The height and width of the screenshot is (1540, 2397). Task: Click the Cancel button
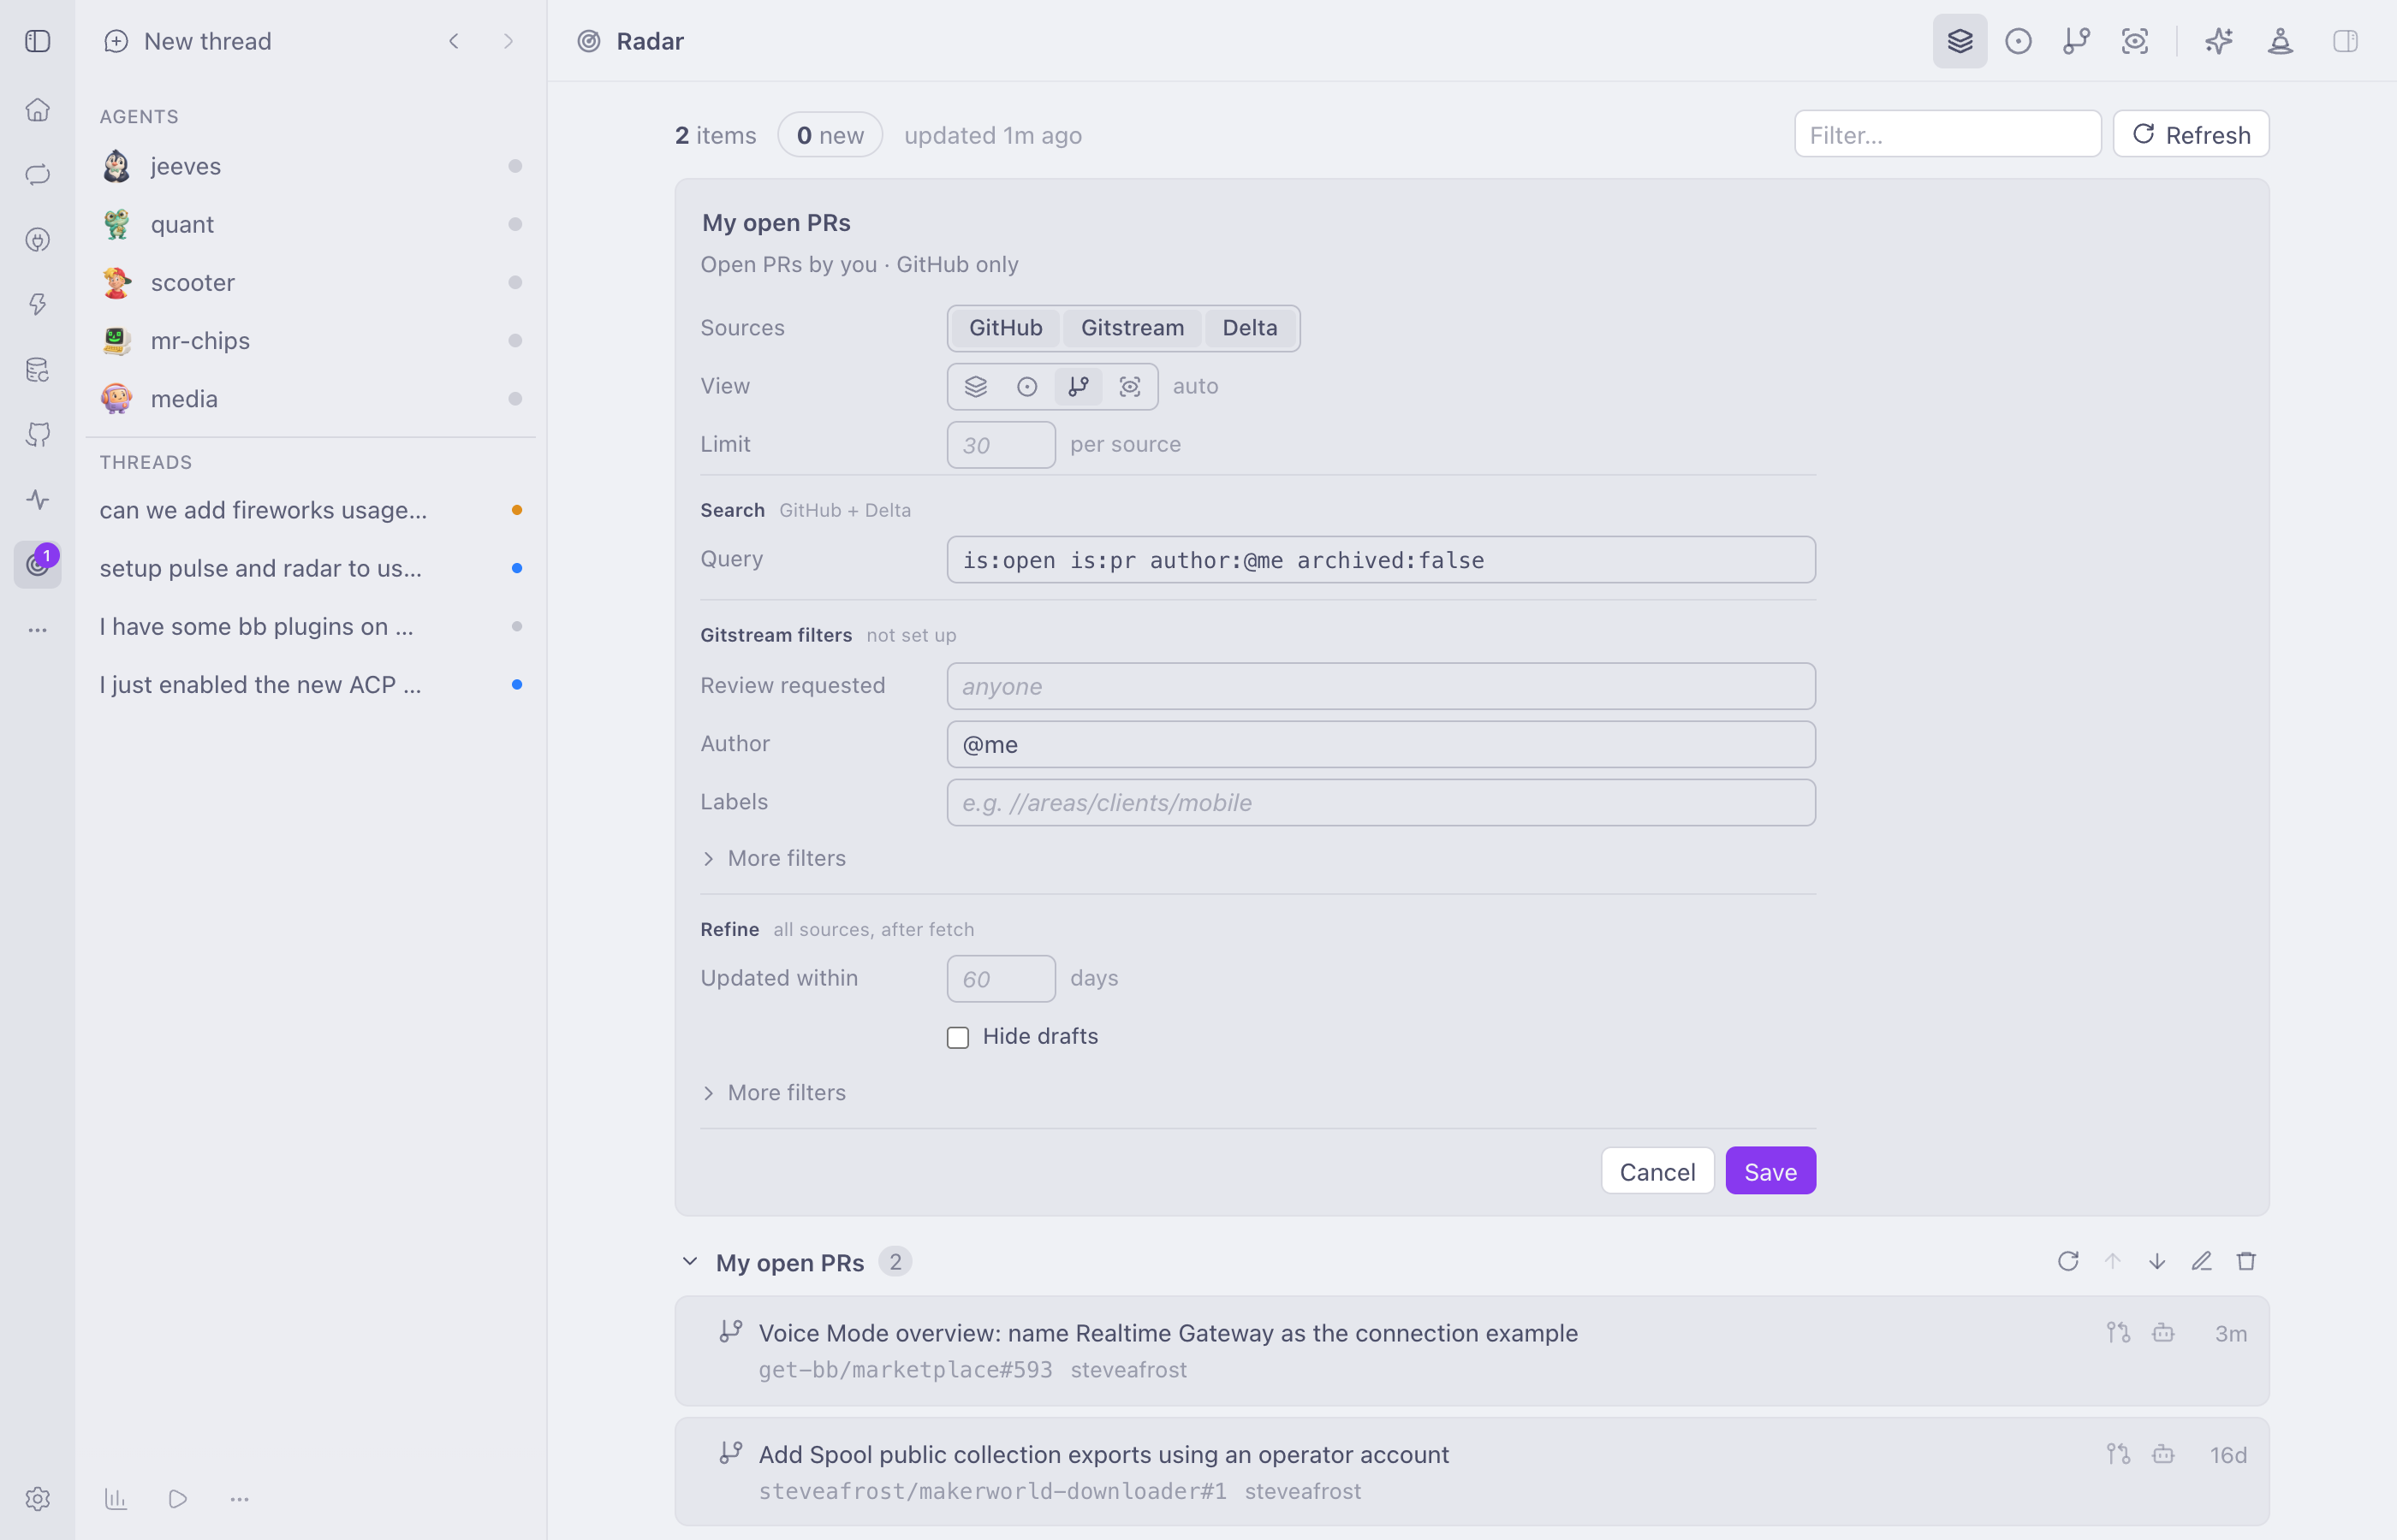(x=1656, y=1171)
